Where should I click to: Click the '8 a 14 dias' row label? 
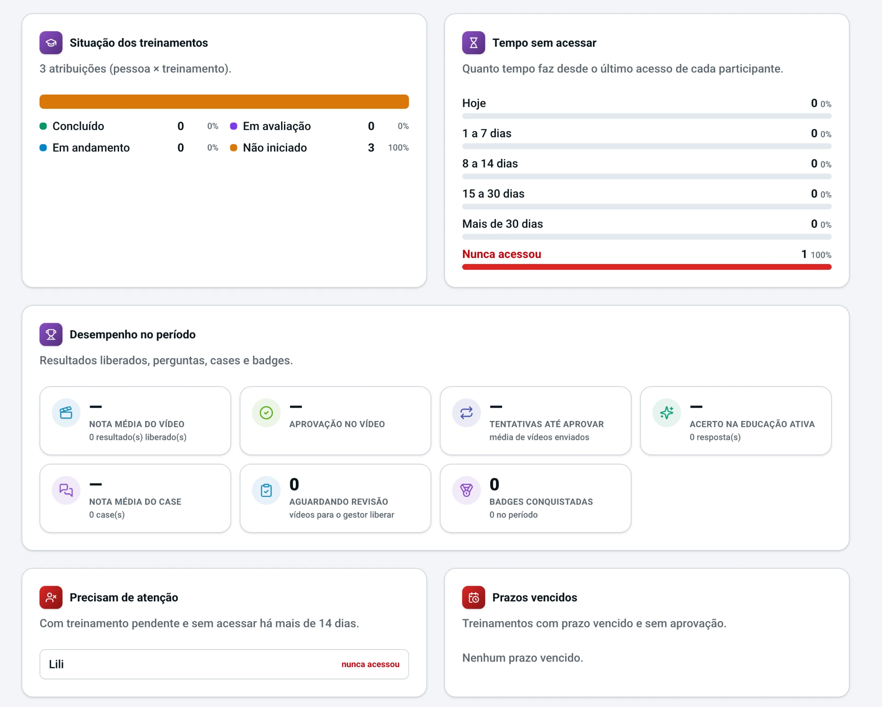(x=490, y=164)
